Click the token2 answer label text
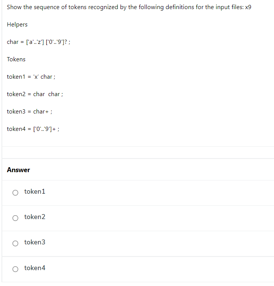 [x=35, y=217]
